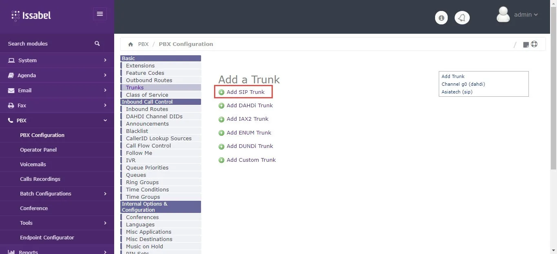Image resolution: width=557 pixels, height=254 pixels.
Task: Click the help lifebuoy icon
Action: (x=534, y=44)
